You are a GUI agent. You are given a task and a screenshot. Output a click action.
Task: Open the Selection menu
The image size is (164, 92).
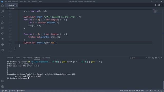click(x=15, y=2)
